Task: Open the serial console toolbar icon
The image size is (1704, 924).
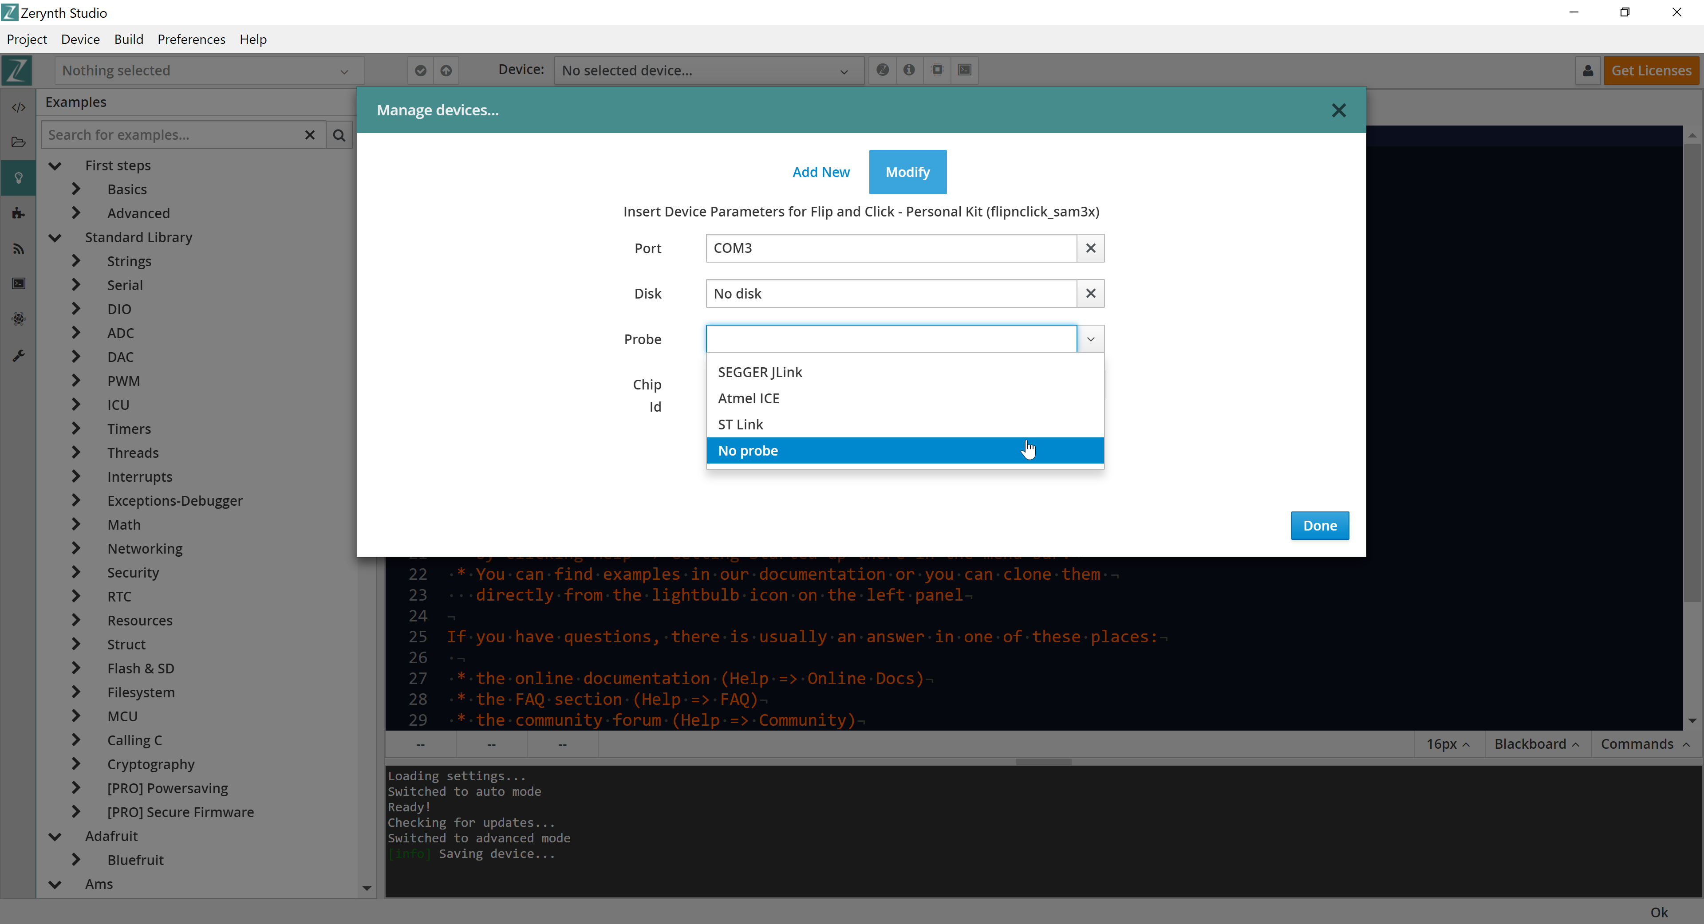Action: click(x=965, y=70)
